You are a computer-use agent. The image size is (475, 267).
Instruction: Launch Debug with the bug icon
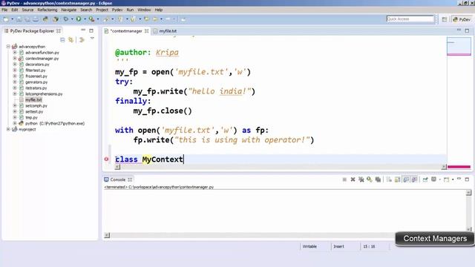[x=66, y=19]
